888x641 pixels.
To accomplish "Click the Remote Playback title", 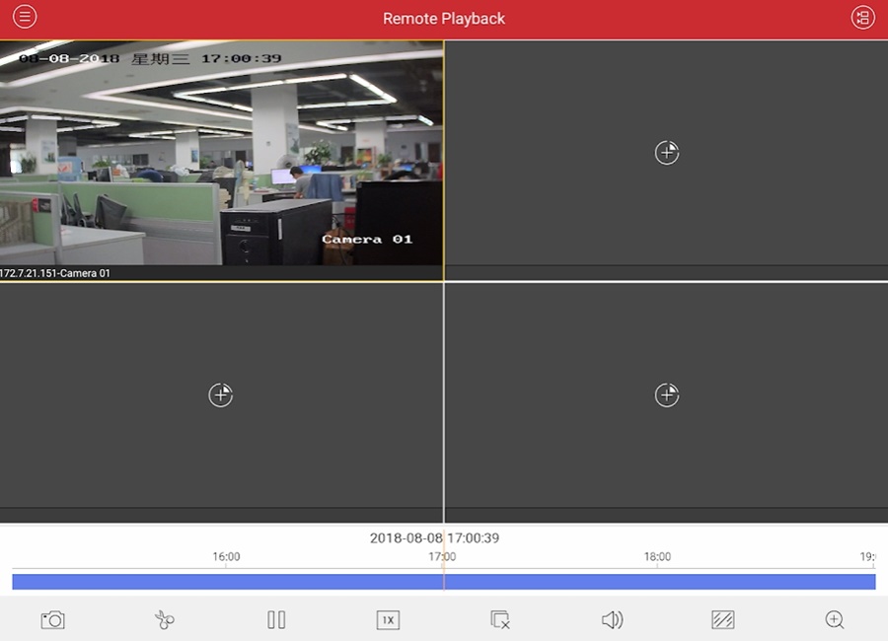I will (x=444, y=19).
